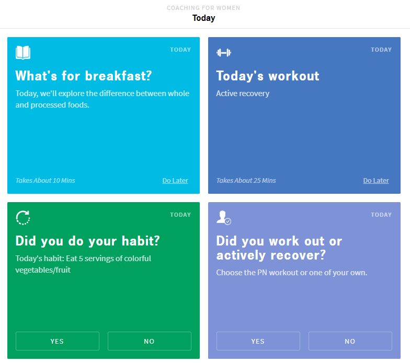Screen dimensions: 410x363
Task: Click the "Did you do your habit?" heading
Action: click(x=87, y=241)
